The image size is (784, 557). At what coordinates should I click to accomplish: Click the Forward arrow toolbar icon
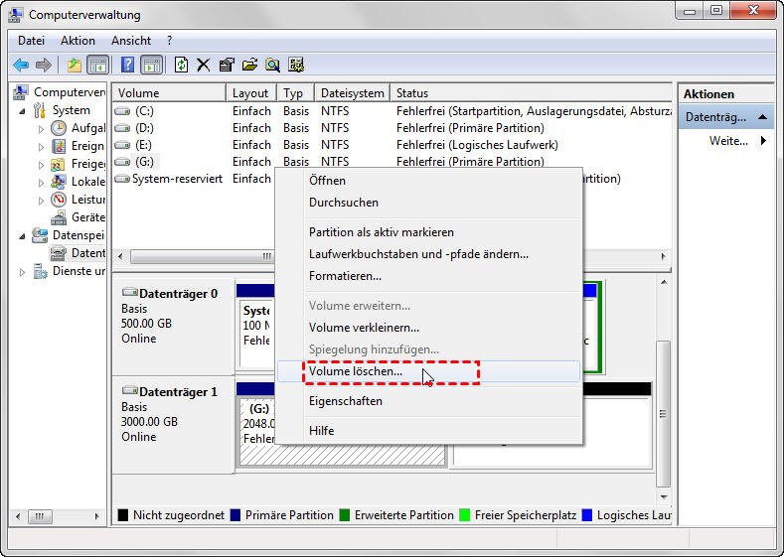[44, 65]
